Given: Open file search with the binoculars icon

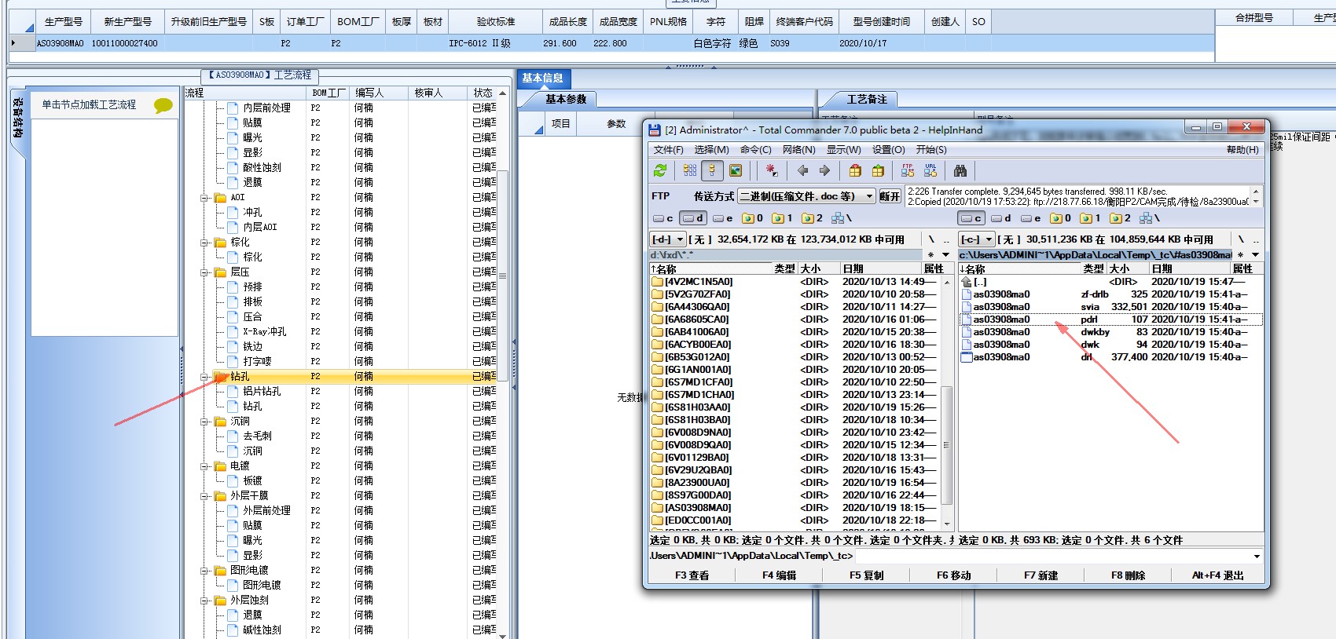Looking at the screenshot, I should [x=960, y=170].
